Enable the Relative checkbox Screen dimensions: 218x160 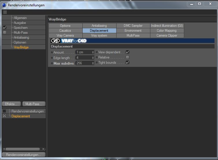pyautogui.click(x=128, y=57)
